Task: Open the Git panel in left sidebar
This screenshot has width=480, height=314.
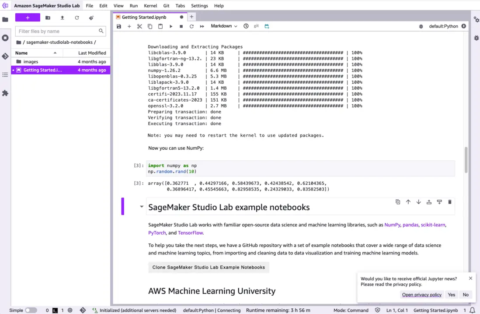Action: pos(5,56)
